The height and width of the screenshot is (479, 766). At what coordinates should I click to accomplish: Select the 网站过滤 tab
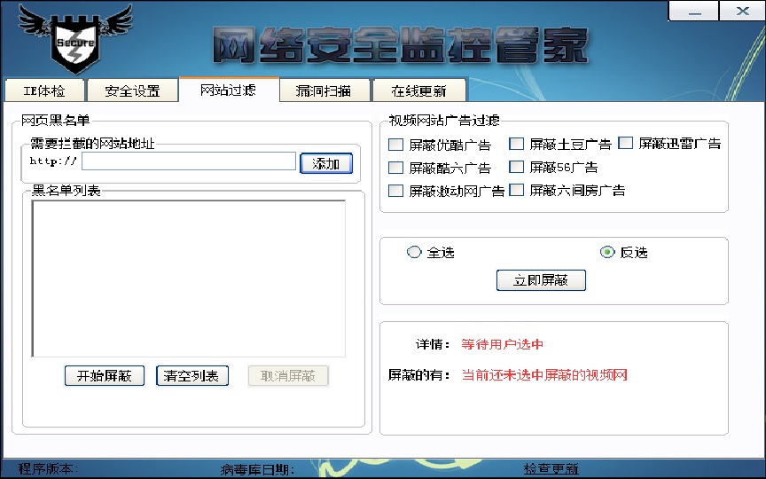click(228, 90)
